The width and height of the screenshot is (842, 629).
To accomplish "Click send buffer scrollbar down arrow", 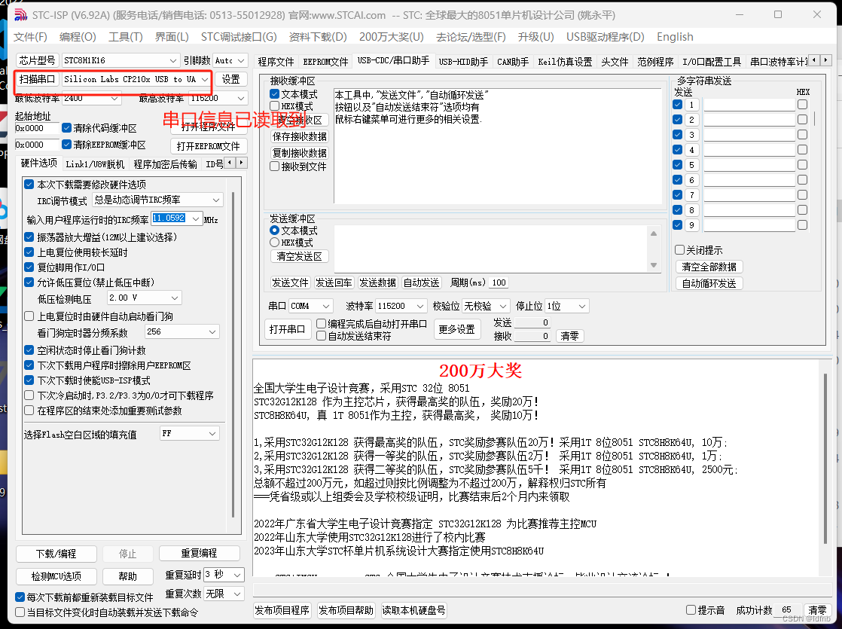I will pos(654,265).
